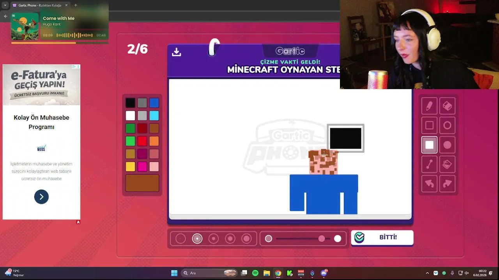Pick the dark green color swatch

tap(130, 128)
